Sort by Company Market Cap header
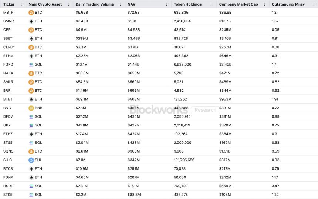The height and width of the screenshot is (199, 318). (238, 4)
